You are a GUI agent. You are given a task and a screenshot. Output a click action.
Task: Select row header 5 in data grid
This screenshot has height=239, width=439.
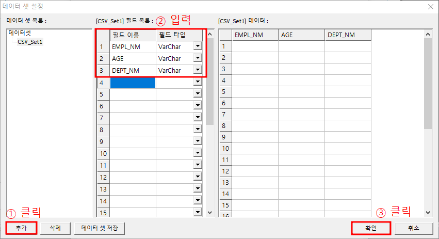[x=225, y=91]
